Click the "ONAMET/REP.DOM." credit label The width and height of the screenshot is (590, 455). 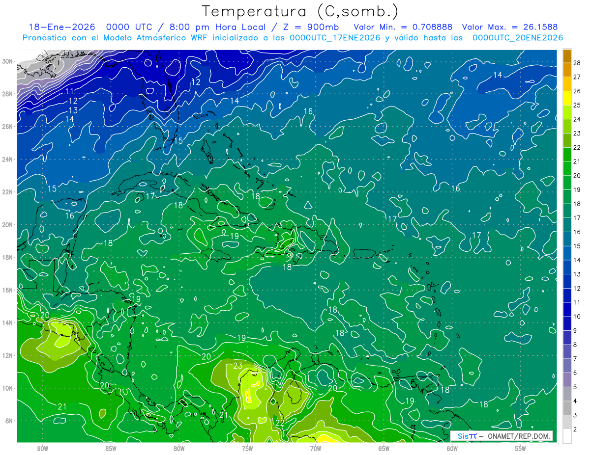(519, 436)
